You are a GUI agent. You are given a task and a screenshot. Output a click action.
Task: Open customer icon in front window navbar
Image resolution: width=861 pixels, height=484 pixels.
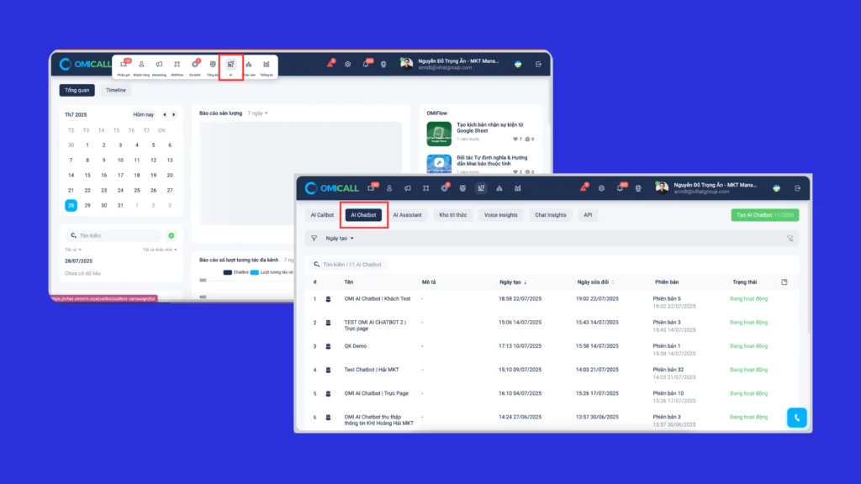[389, 188]
